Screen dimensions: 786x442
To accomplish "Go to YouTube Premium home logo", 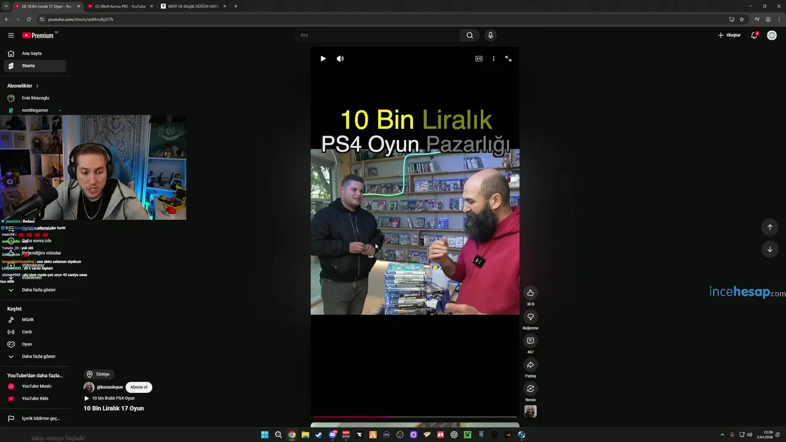I will [39, 36].
